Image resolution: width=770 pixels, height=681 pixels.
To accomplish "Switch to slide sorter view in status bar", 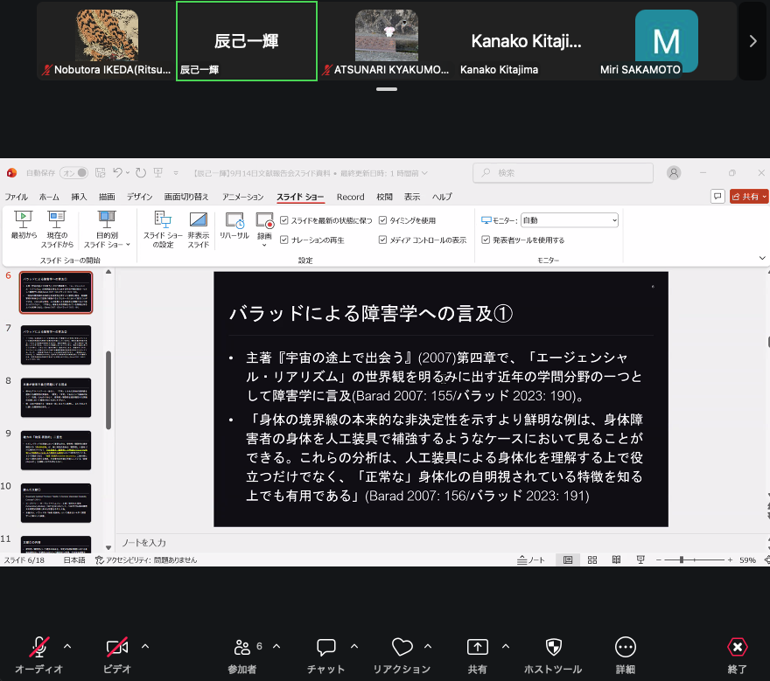I will [x=592, y=559].
